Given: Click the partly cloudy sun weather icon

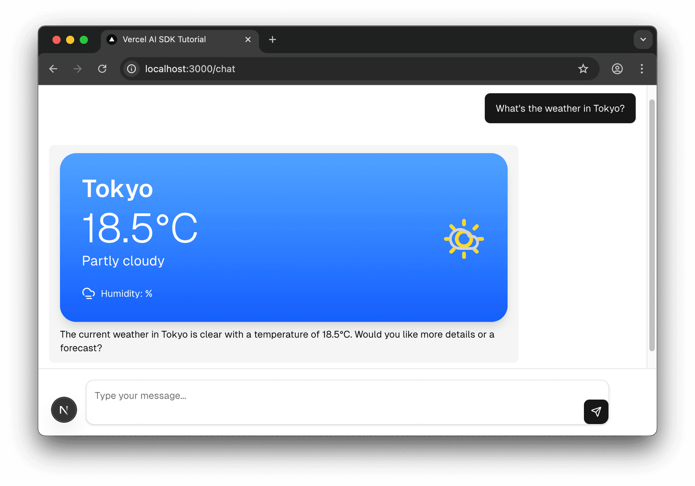Looking at the screenshot, I should 464,238.
